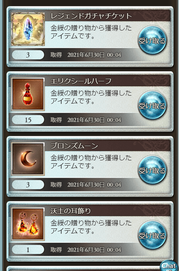Accept the ブロンズムーン reward via 受け取る
Viewport: 179px width, 271px height.
click(152, 171)
